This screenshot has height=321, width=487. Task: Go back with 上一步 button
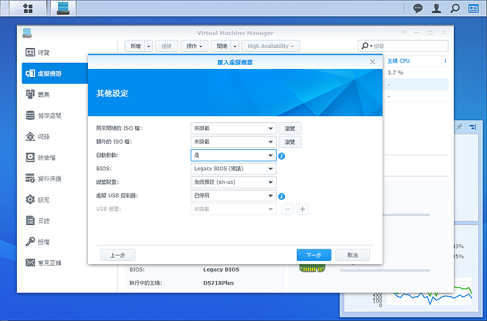(x=118, y=255)
